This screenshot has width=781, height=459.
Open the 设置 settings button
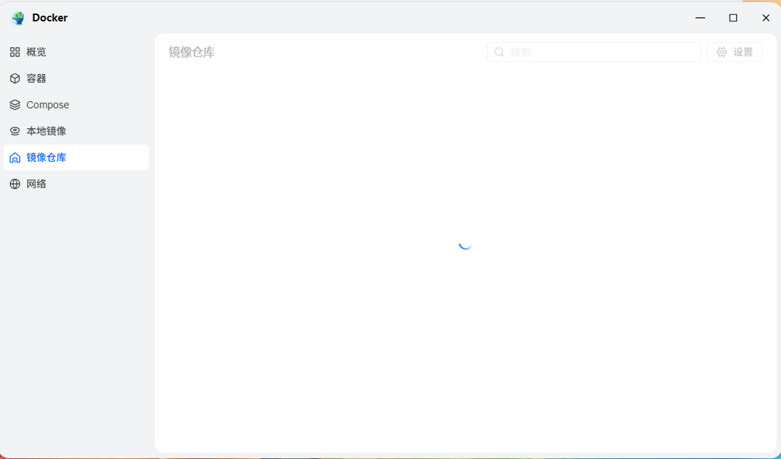coord(735,52)
